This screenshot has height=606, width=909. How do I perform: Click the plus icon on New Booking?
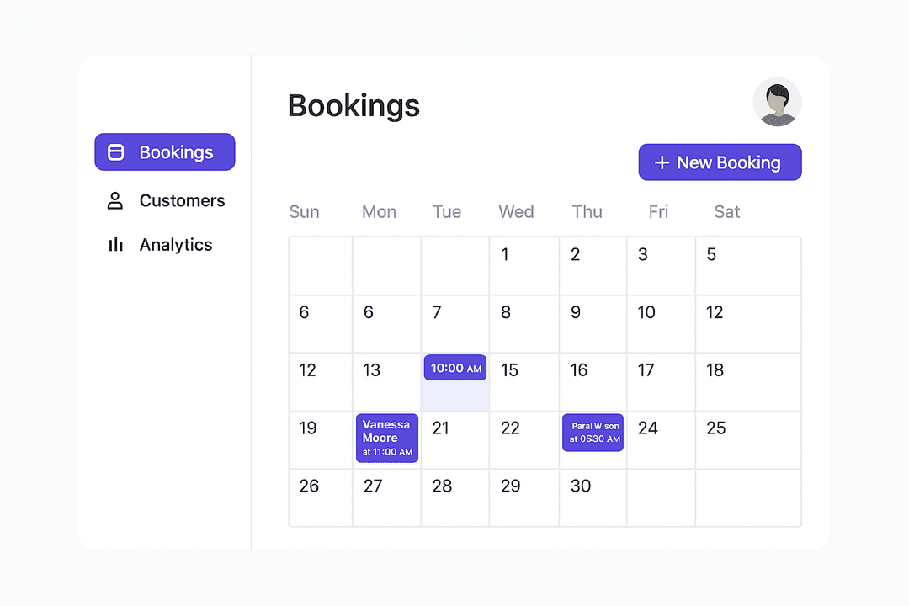coord(662,163)
